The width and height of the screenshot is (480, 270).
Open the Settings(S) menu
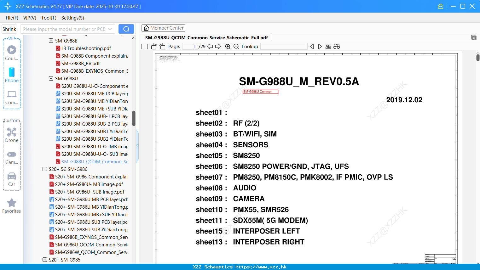point(73,18)
